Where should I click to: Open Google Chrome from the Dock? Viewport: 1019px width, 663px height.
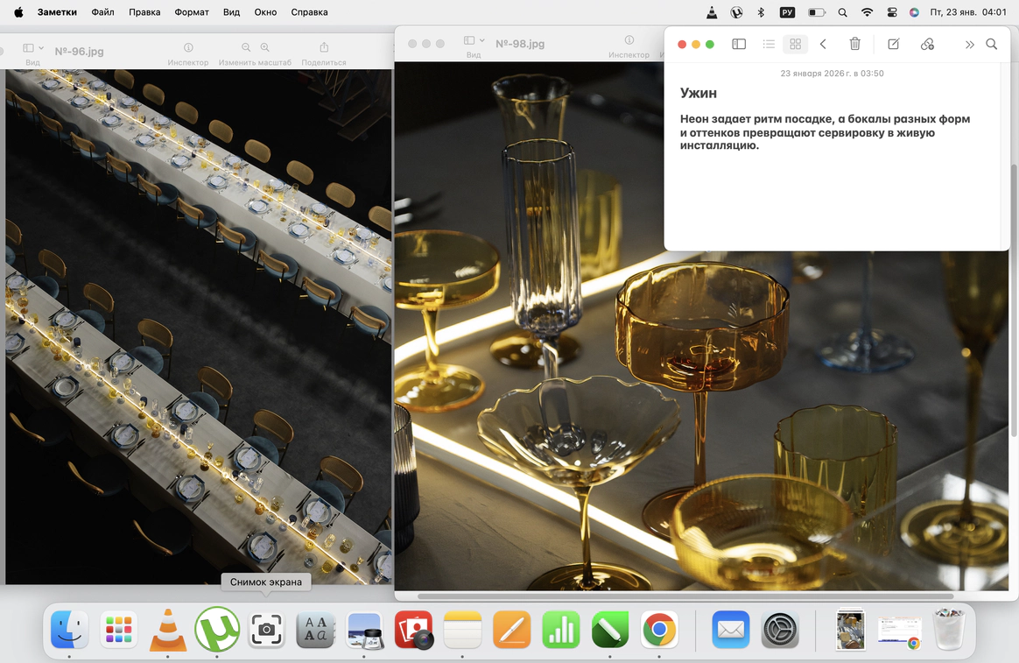click(x=658, y=630)
